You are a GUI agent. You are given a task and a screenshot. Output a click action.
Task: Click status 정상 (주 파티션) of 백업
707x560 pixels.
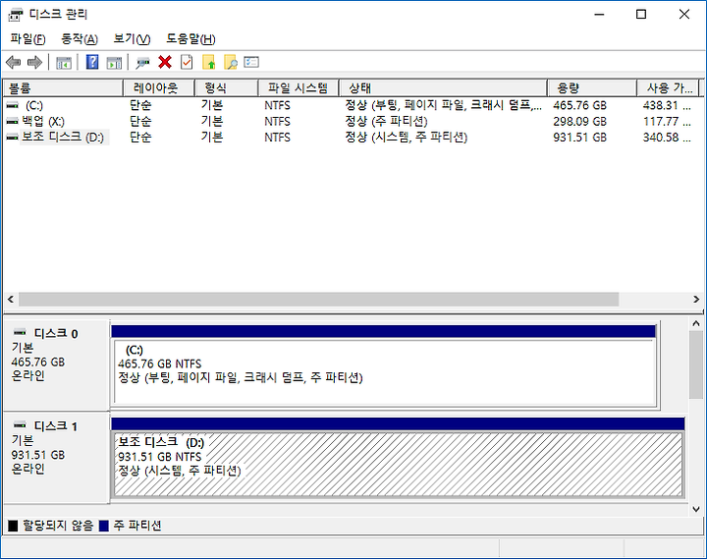(386, 122)
